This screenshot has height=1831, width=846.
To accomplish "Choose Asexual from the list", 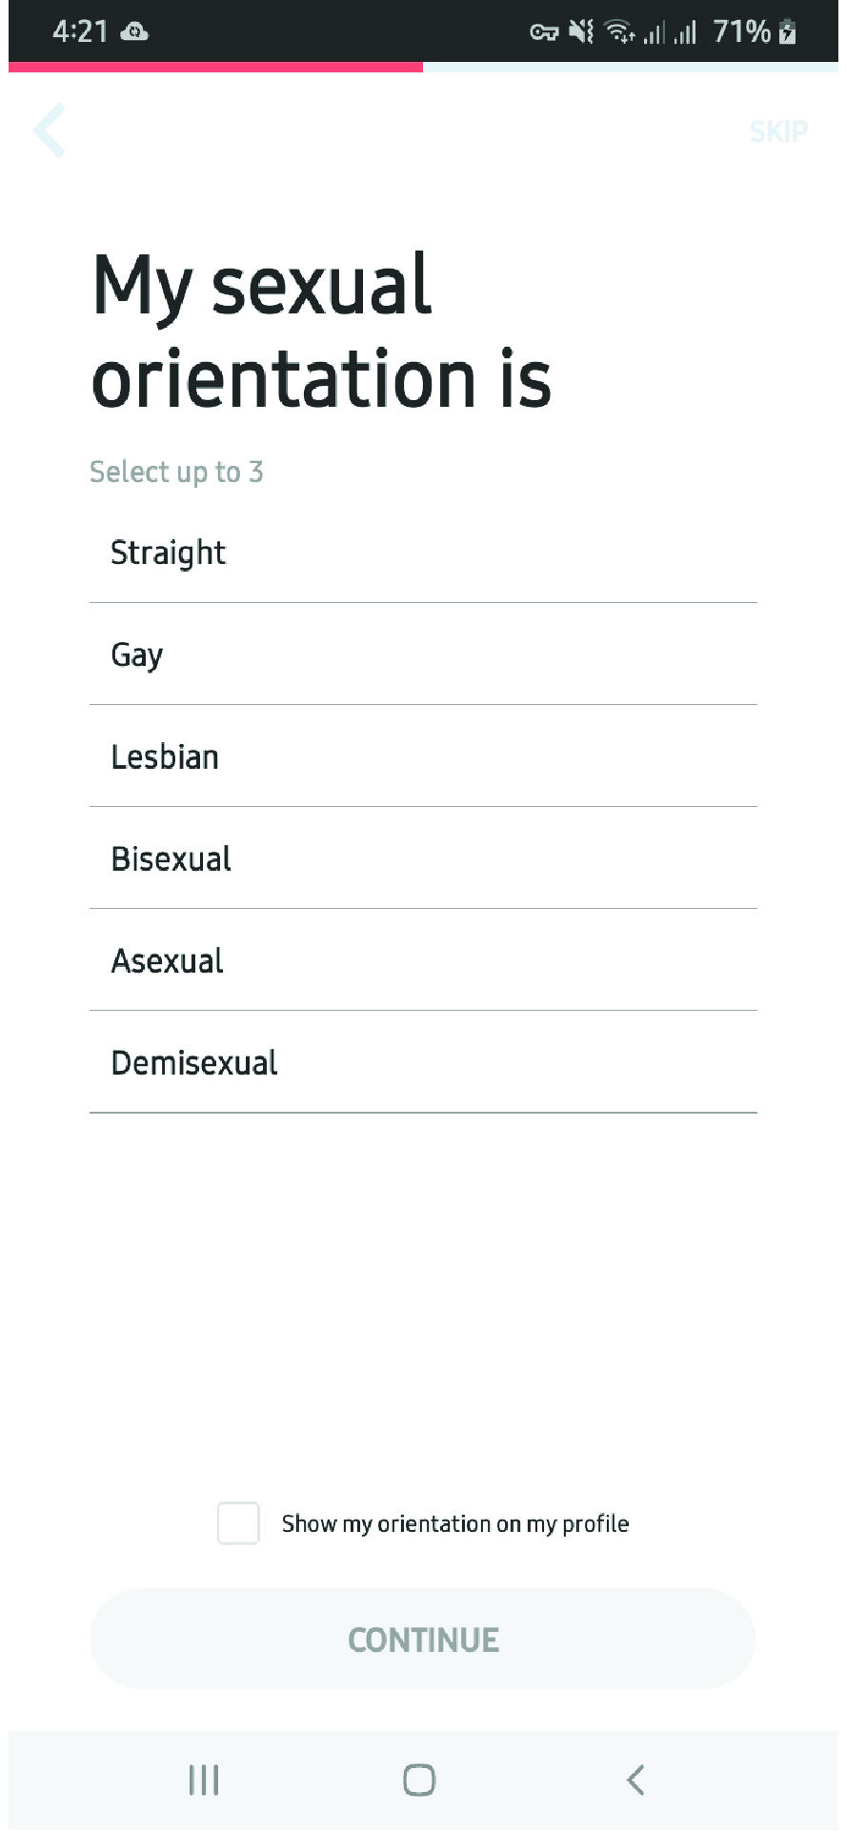I will (x=423, y=960).
